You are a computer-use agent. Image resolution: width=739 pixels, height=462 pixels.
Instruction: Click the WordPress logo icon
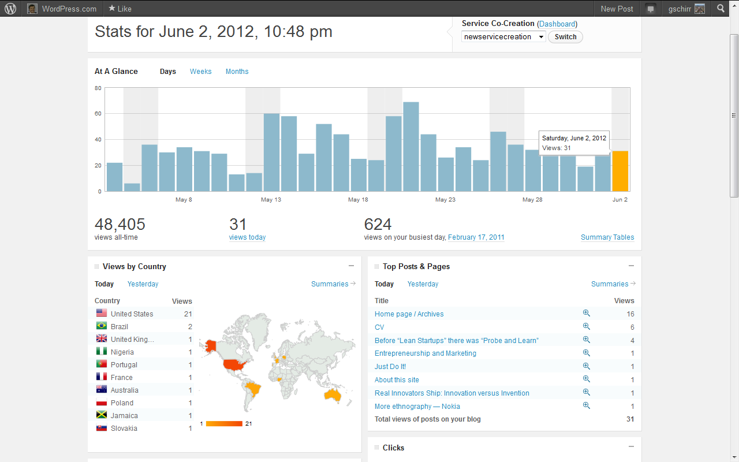coord(10,9)
